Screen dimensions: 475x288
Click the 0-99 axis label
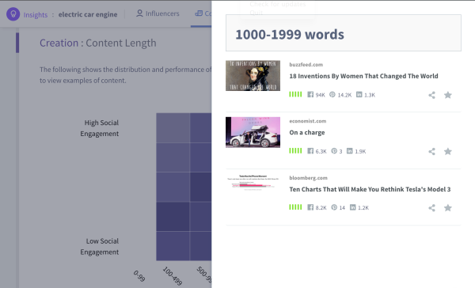point(139,276)
